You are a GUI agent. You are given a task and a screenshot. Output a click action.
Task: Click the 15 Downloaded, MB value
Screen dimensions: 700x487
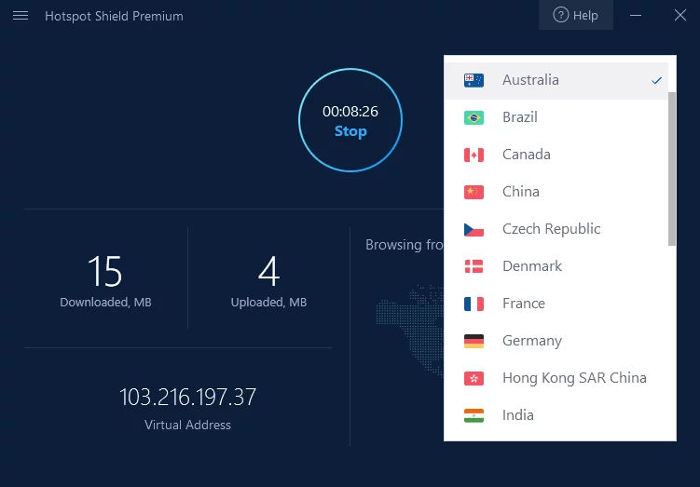105,271
